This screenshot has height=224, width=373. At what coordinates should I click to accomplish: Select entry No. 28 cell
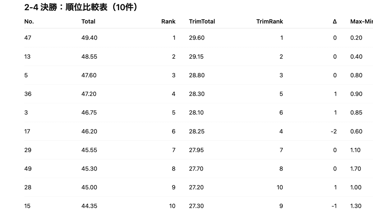point(28,187)
